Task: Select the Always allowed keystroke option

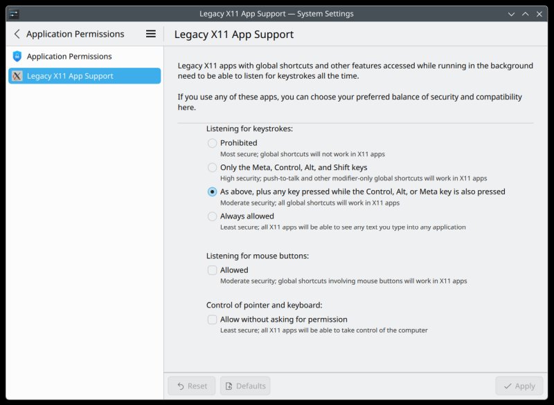Action: pyautogui.click(x=212, y=216)
